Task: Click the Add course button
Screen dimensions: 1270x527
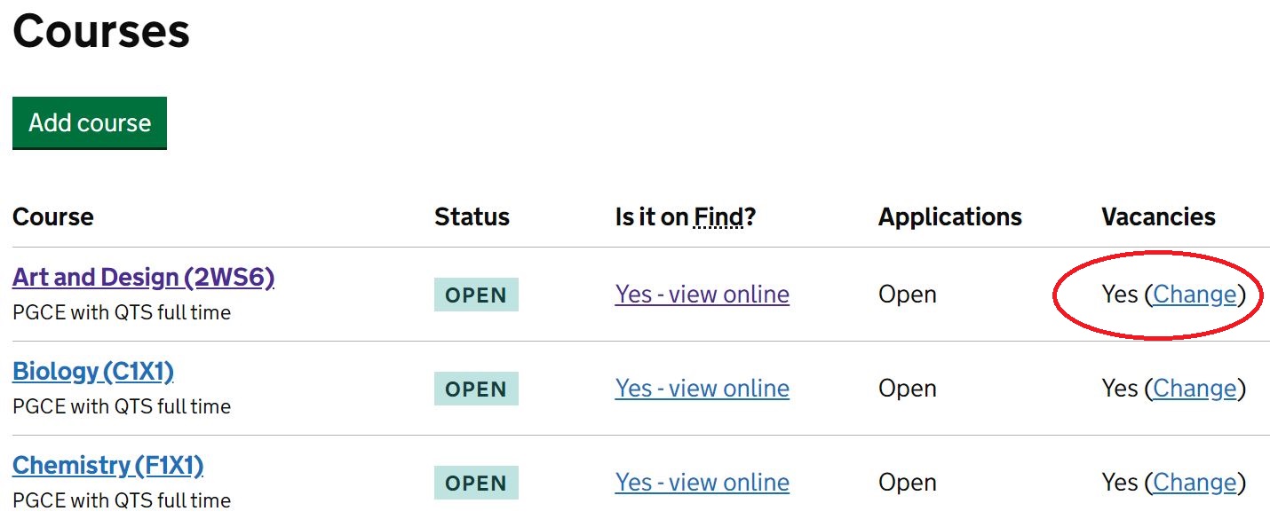Action: point(90,122)
